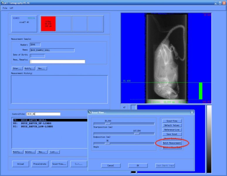The width and height of the screenshot is (227, 176).
Task: Click the Other... button under Measurement Sample
Action: tap(17, 68)
